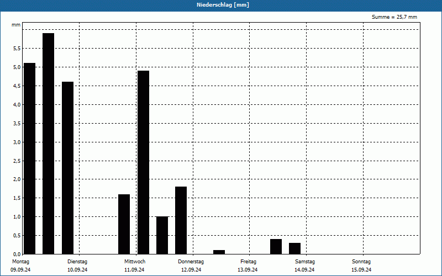Image resolution: width=442 pixels, height=276 pixels.
Task: Click the date 10.09.24
Action: click(77, 270)
